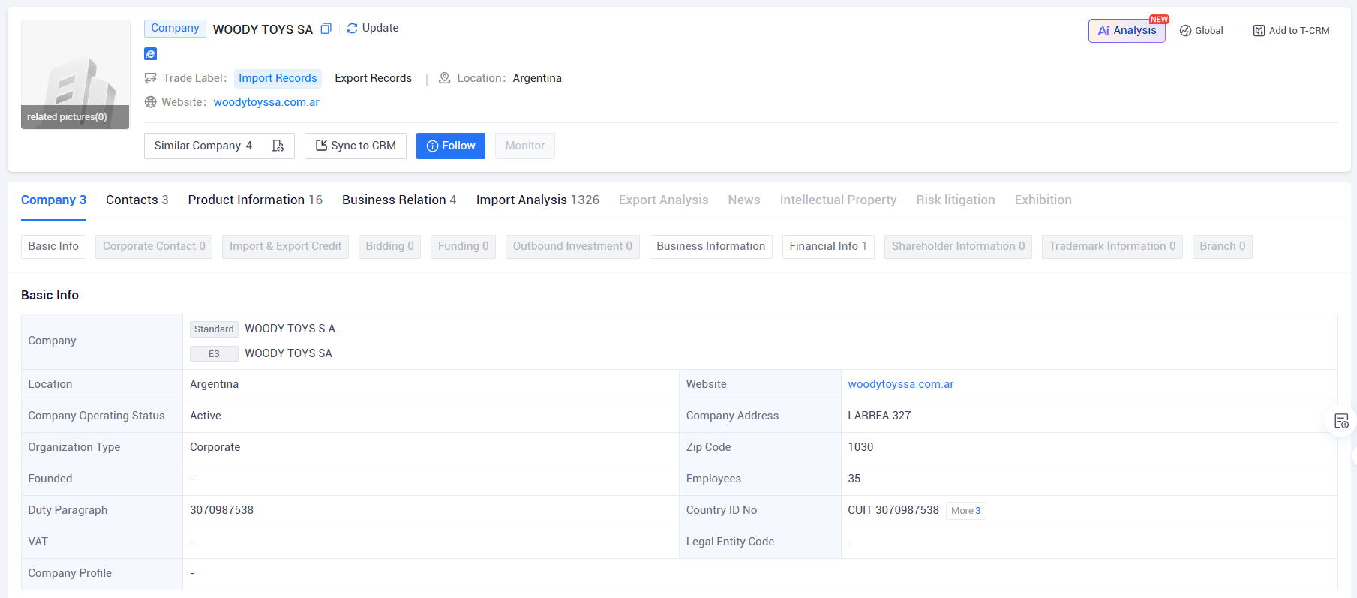Copy the WOODY TOYS SA company name icon

tap(326, 29)
